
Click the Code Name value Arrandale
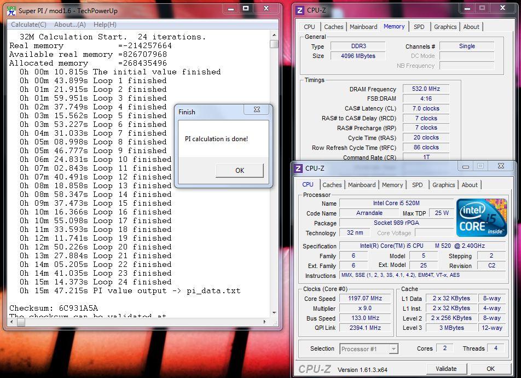(369, 213)
